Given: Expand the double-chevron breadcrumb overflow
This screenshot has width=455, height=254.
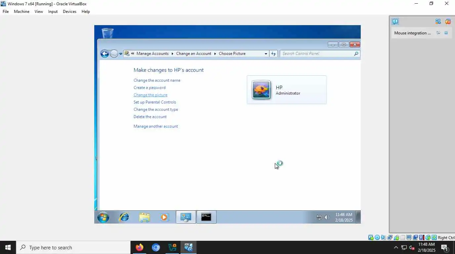Looking at the screenshot, I should point(133,54).
